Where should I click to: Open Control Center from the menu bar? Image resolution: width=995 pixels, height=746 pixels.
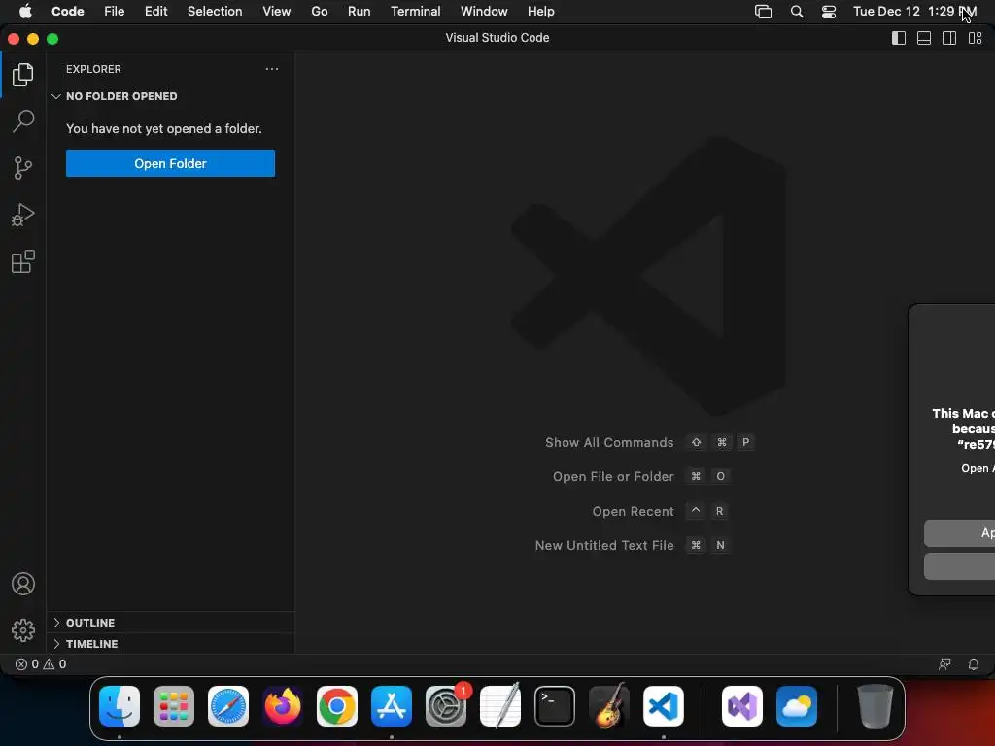click(x=829, y=12)
